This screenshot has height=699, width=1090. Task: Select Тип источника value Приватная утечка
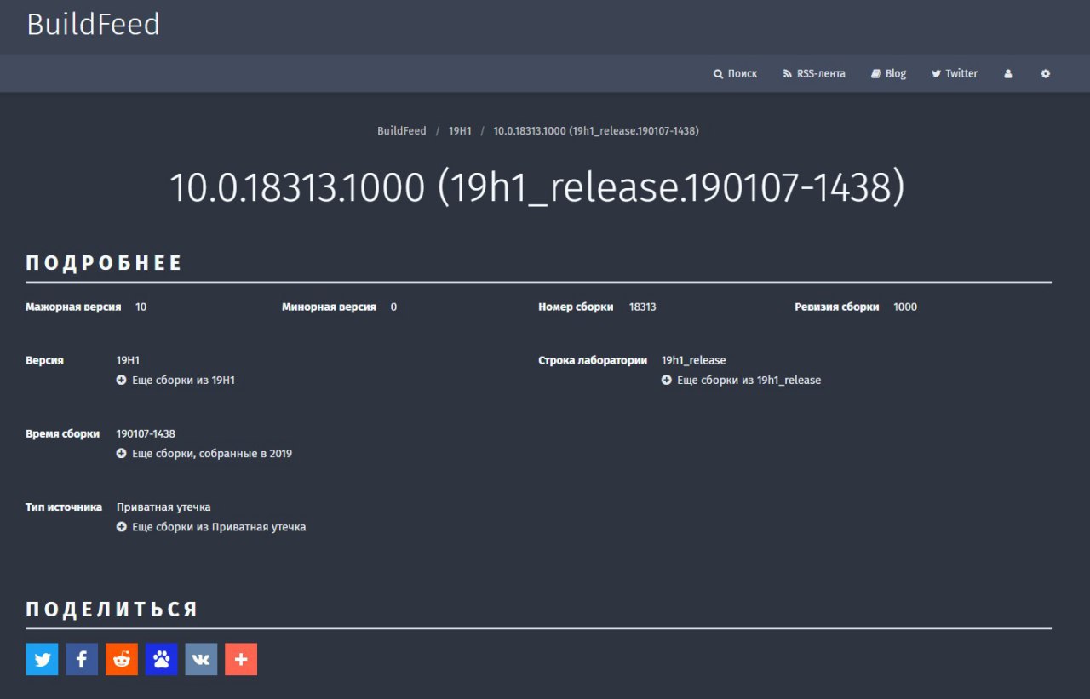click(163, 507)
